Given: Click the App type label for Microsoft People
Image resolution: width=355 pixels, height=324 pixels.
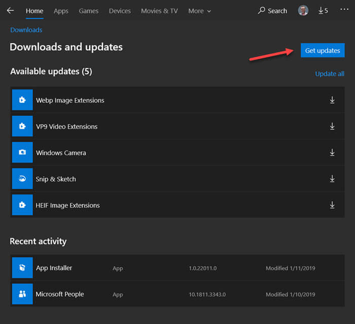Looking at the screenshot, I should point(118,295).
